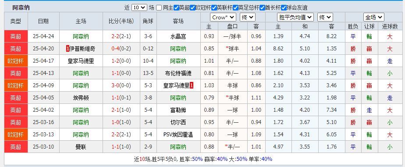
Task: Open the 全场 dropdown
Action: click(x=374, y=17)
